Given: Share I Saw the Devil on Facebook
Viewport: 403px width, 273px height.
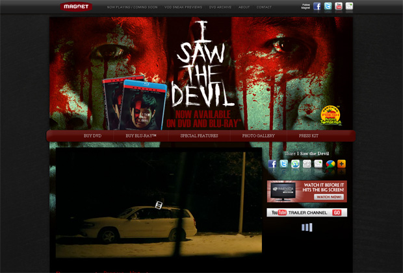Looking at the screenshot, I should point(272,163).
